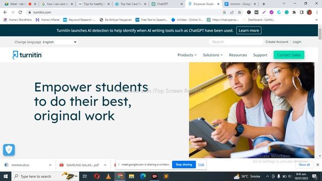Open Microsoft Edge from the taskbar
This screenshot has width=322, height=181.
[x=143, y=176]
